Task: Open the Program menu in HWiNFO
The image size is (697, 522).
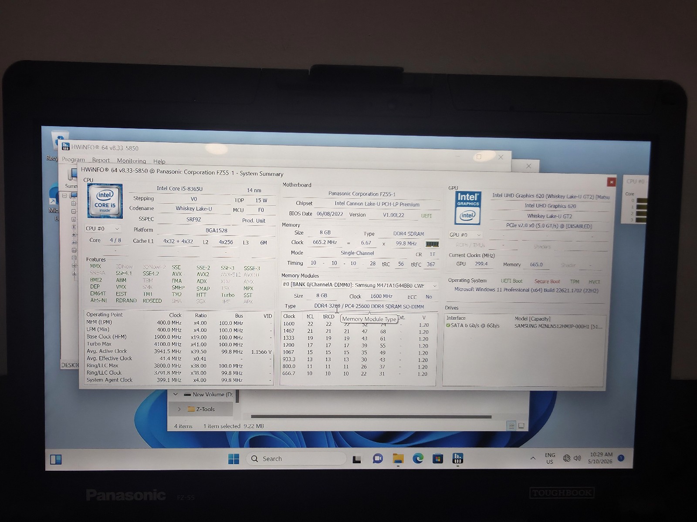Action: 73,160
